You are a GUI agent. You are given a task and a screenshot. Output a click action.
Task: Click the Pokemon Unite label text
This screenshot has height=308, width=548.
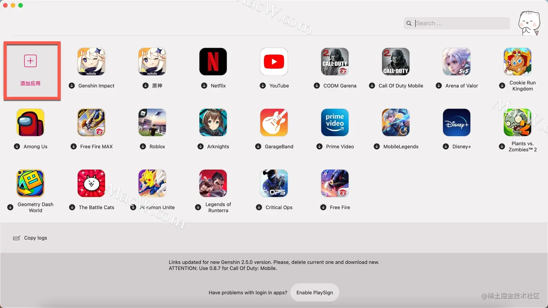(x=157, y=207)
